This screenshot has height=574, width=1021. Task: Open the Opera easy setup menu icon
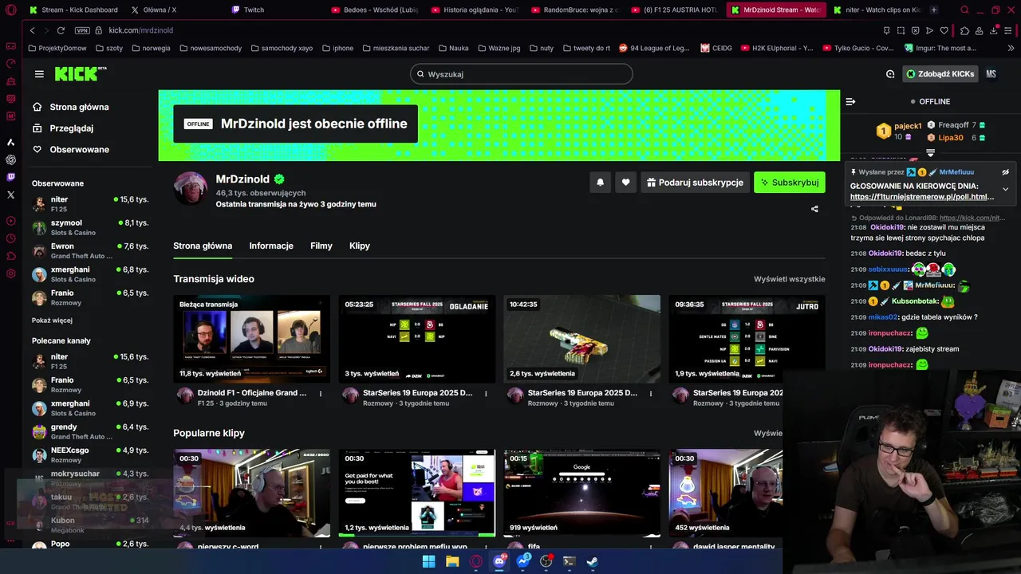[1010, 30]
